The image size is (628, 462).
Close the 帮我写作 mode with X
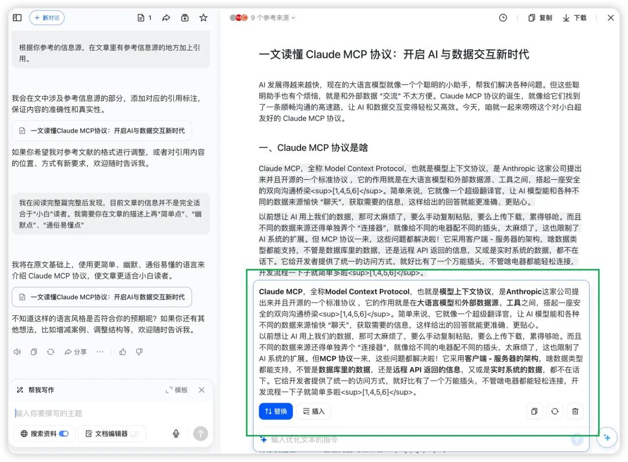coord(201,390)
